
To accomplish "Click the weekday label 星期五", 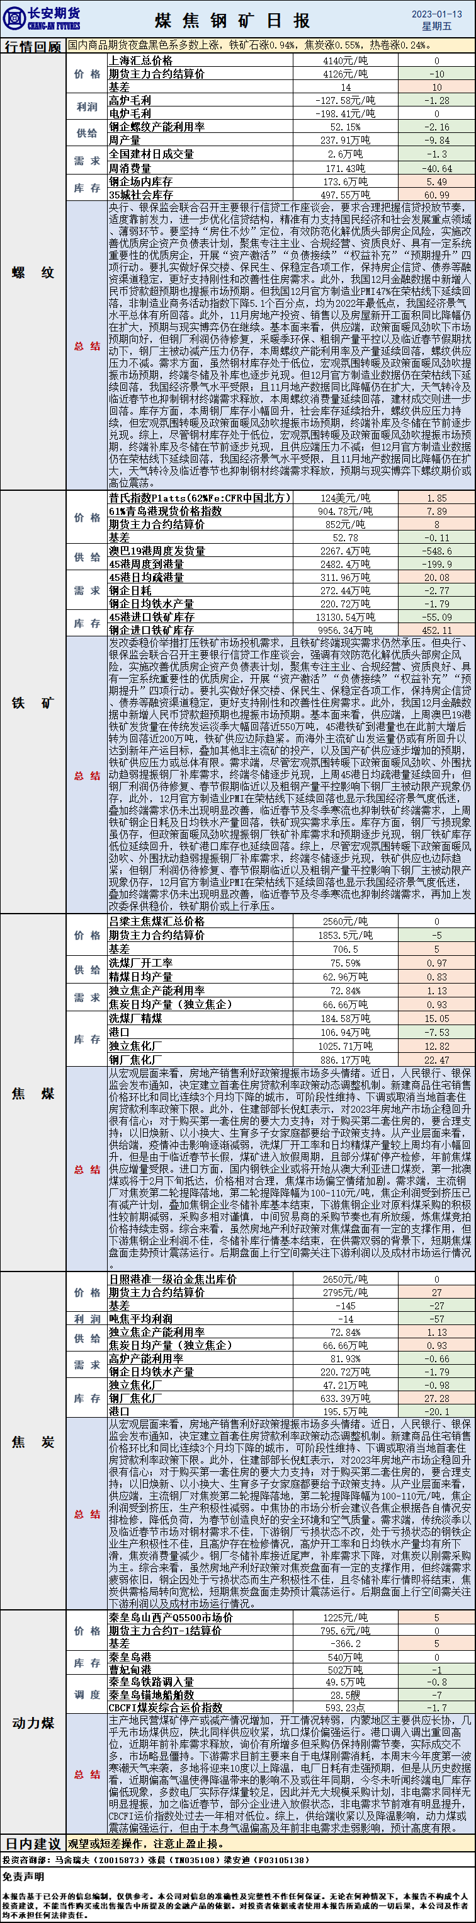I will 436,26.
